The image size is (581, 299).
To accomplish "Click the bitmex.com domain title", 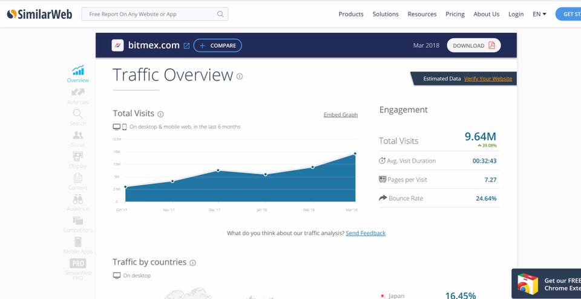I will click(154, 45).
